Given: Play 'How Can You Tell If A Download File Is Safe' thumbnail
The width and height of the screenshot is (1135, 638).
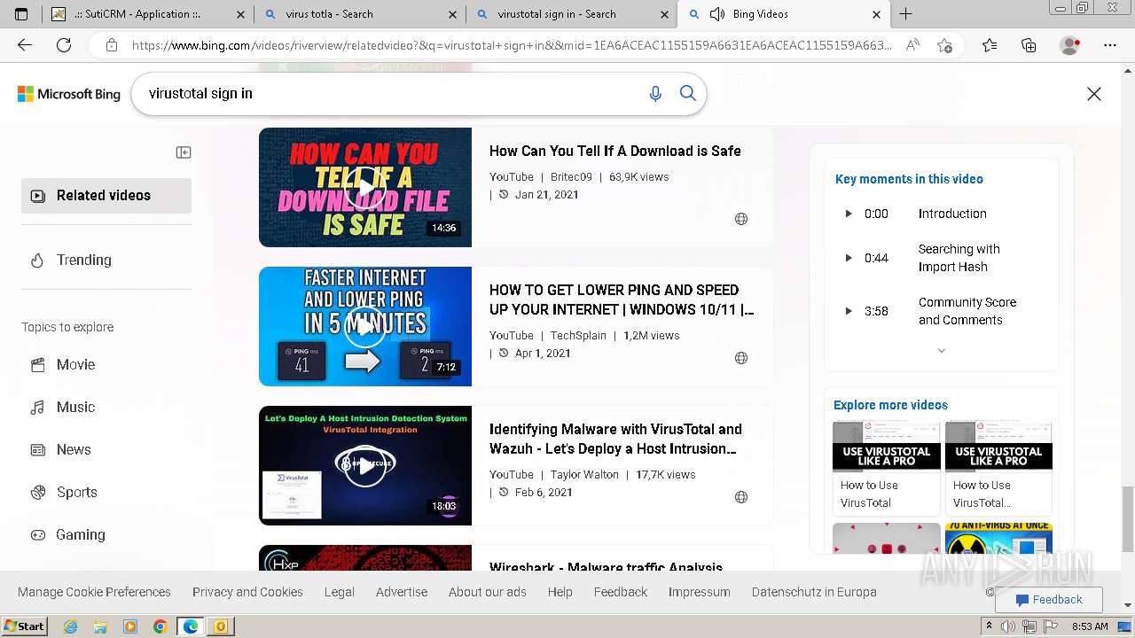Looking at the screenshot, I should click(x=365, y=187).
